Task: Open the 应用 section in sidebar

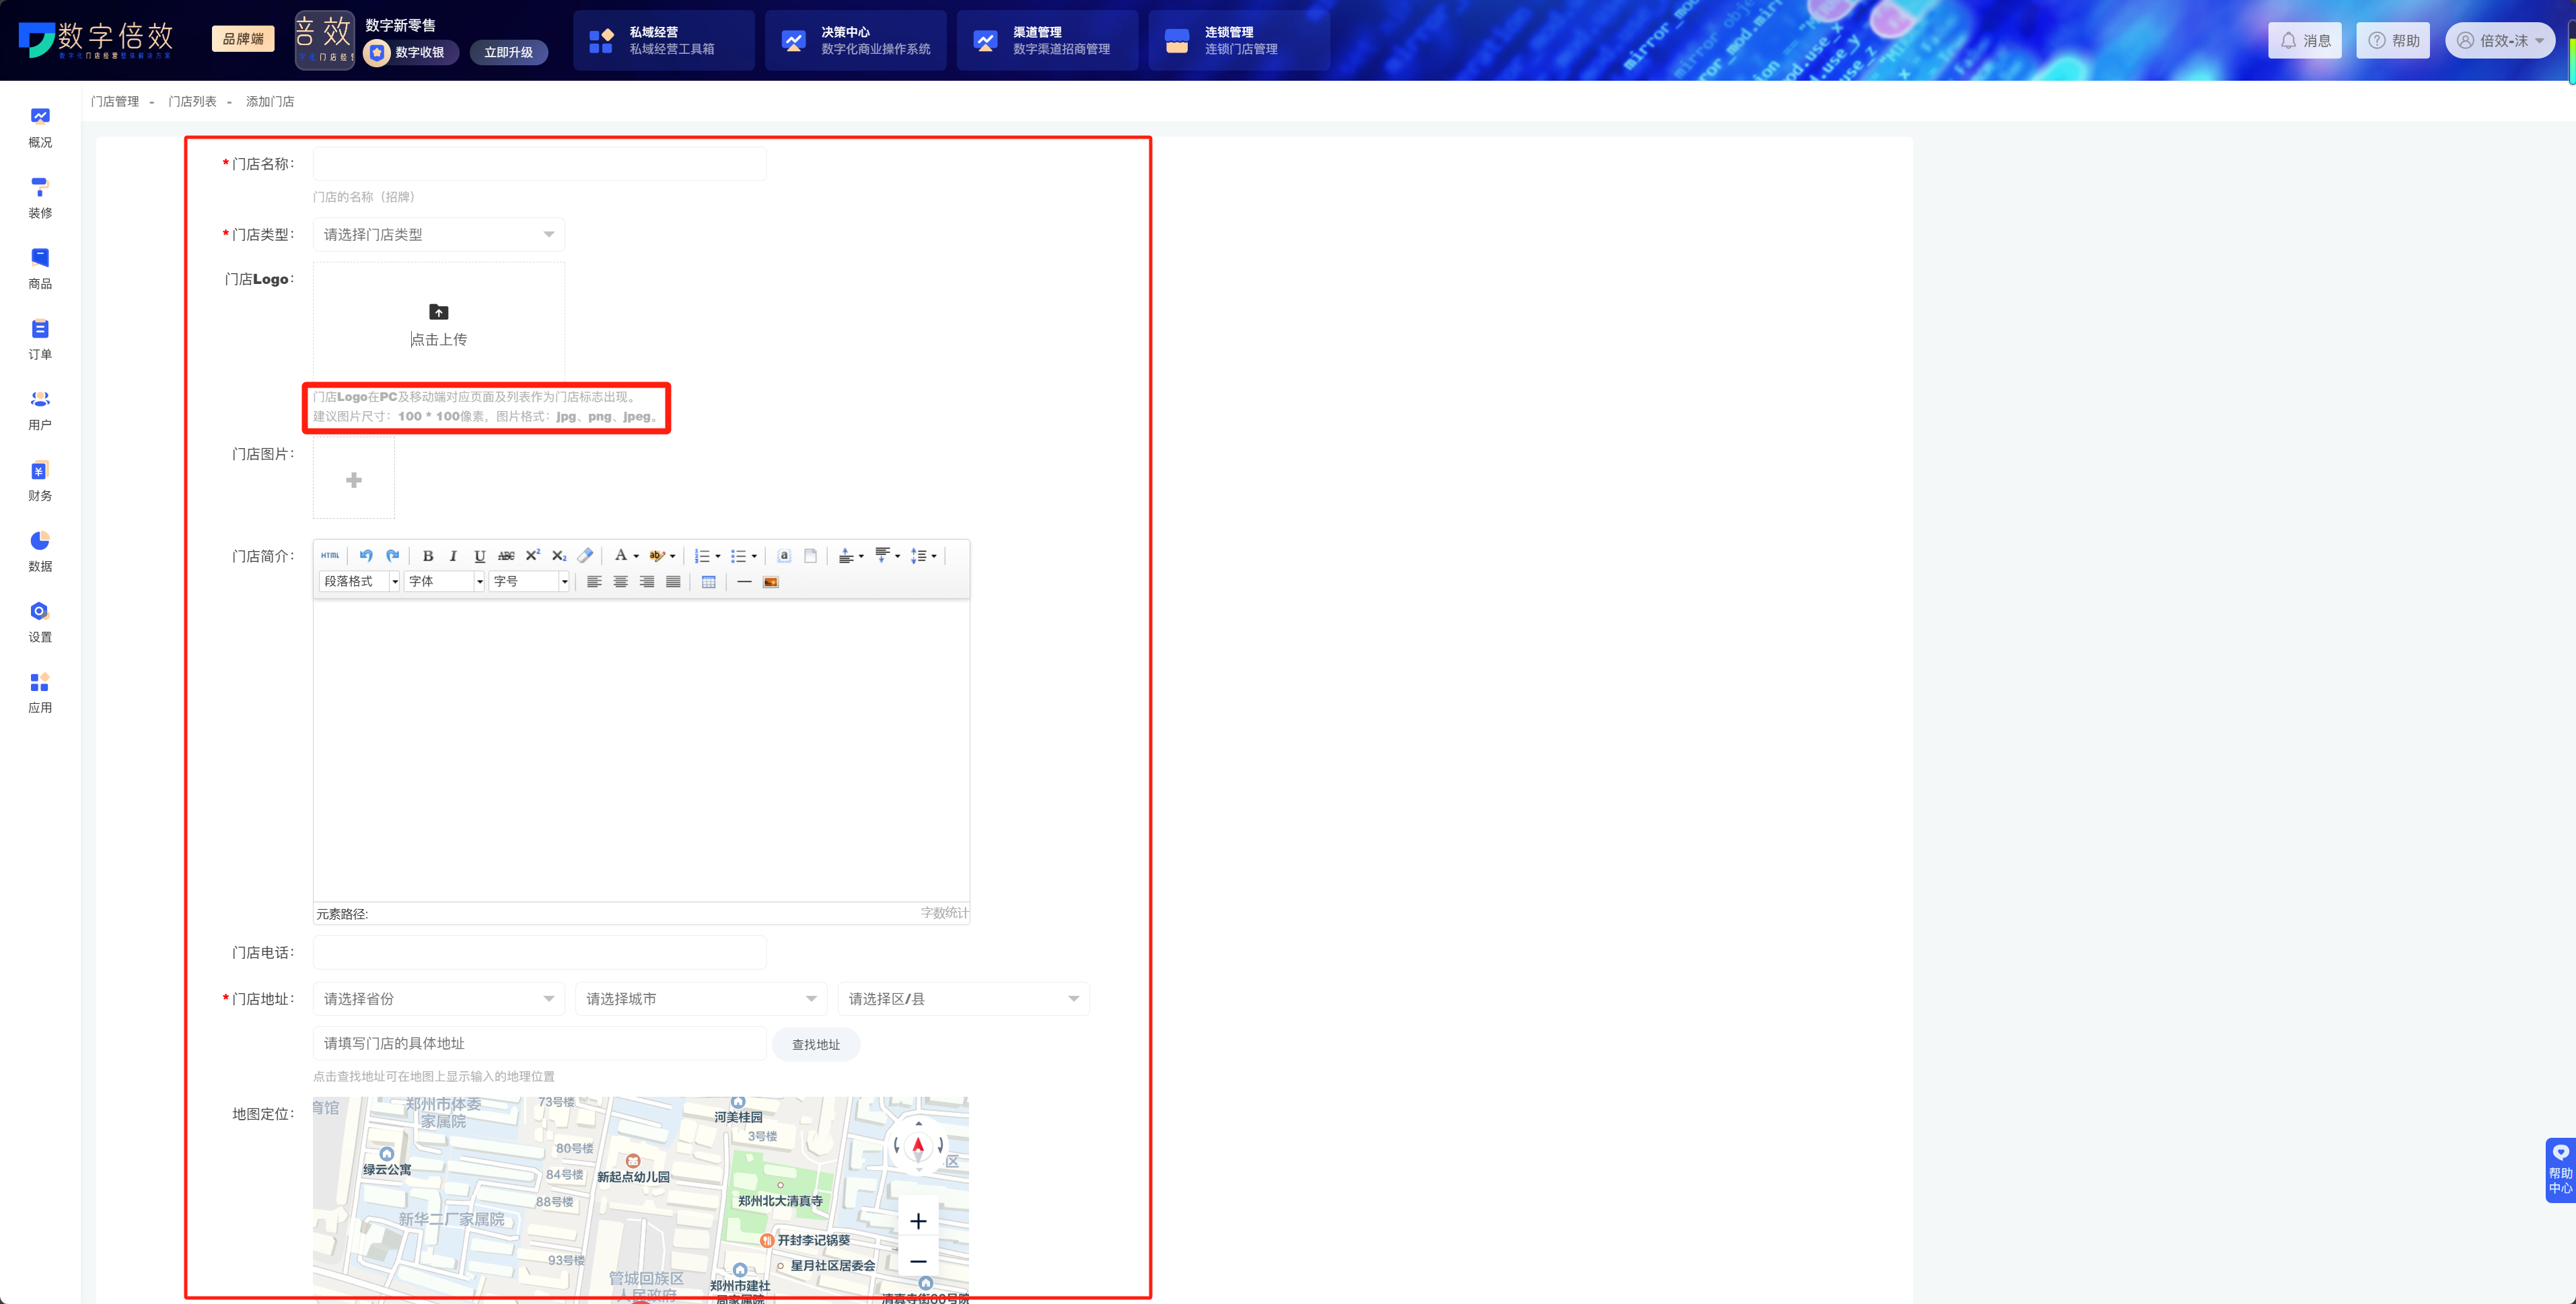Action: (x=40, y=693)
